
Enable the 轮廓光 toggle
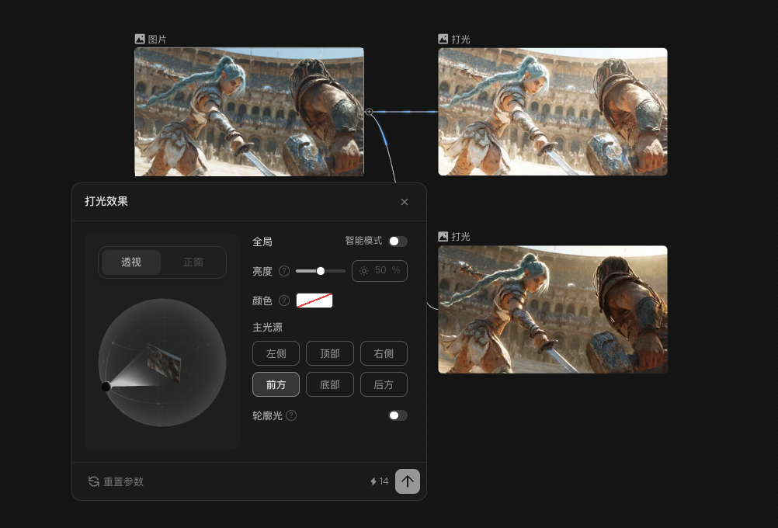pos(398,415)
